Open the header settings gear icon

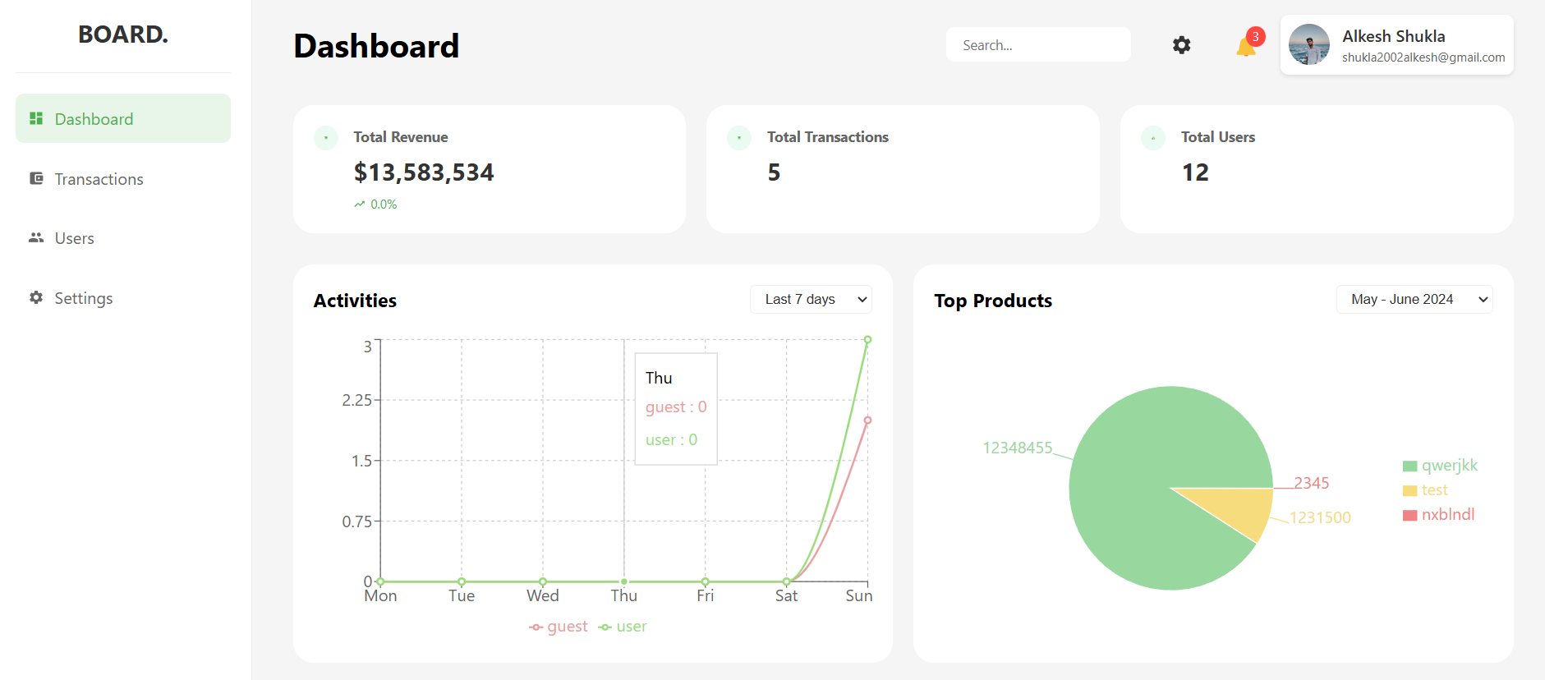pyautogui.click(x=1181, y=45)
